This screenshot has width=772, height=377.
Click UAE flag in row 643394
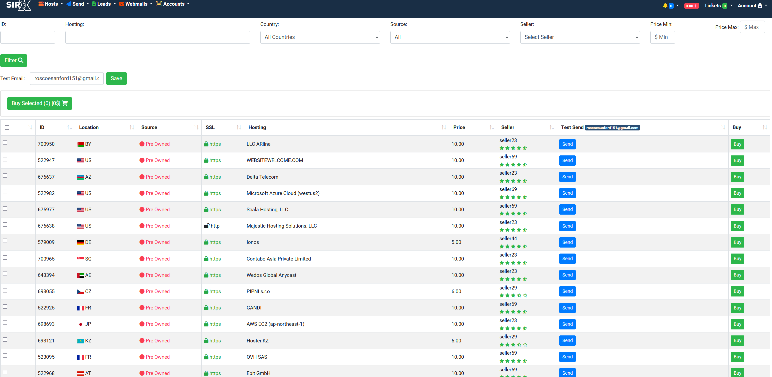[x=81, y=276]
